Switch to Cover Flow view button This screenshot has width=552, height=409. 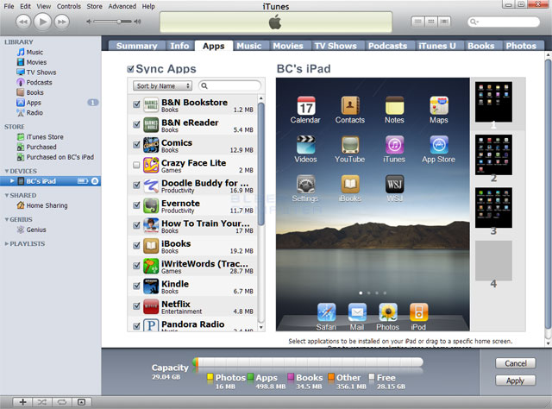pos(444,22)
